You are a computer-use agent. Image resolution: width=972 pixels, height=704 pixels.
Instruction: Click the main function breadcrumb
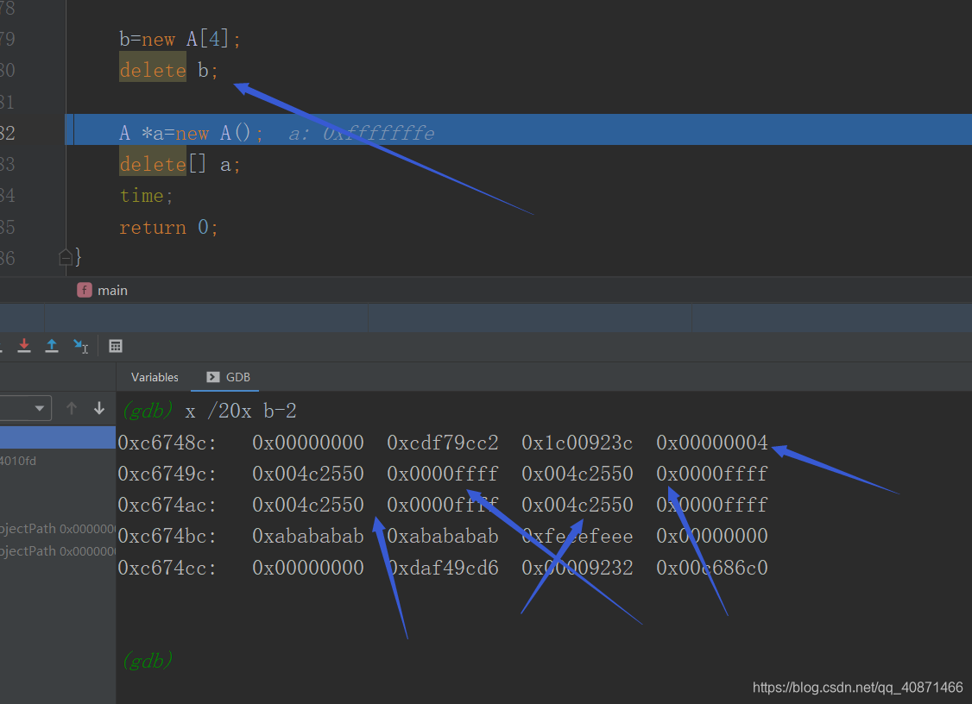[112, 291]
